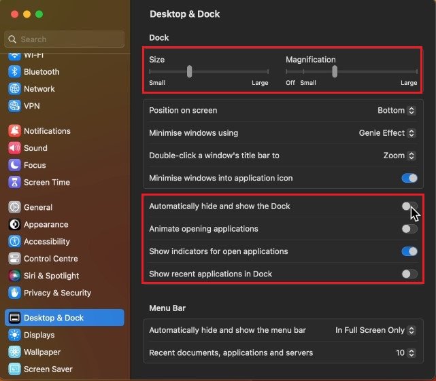Screen dimensions: 436x381
Task: Open Position on screen Bottom dropdown
Action: click(x=397, y=110)
